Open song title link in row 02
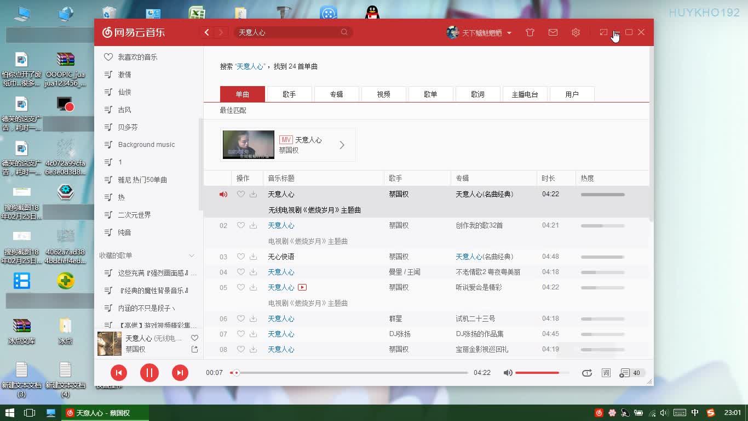This screenshot has width=748, height=421. click(x=281, y=225)
